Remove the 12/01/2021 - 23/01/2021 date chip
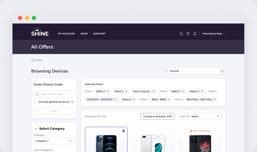This screenshot has height=152, width=257. point(115,99)
